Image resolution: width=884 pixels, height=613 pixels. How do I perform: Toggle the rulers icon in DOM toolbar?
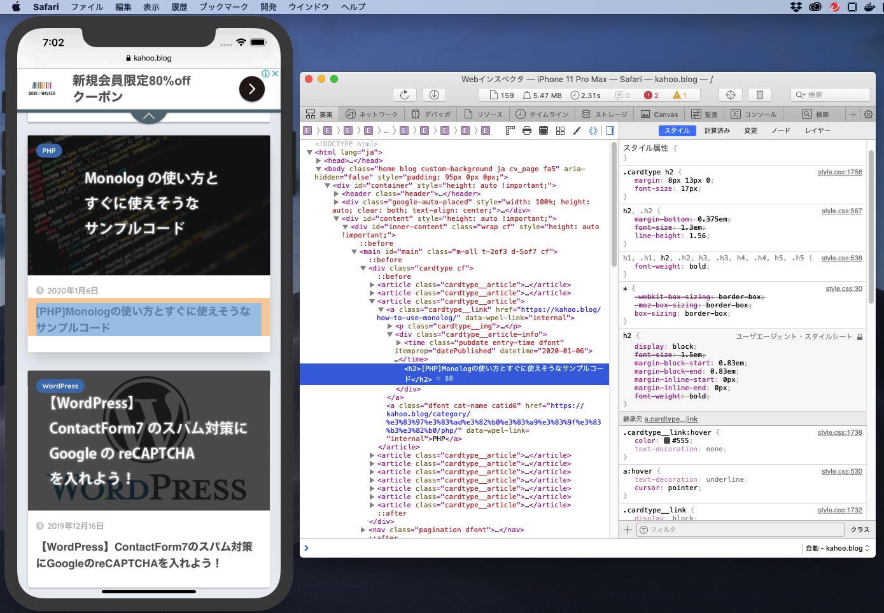click(510, 130)
